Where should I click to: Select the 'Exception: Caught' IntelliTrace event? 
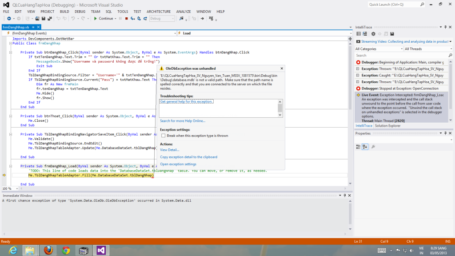(402, 76)
